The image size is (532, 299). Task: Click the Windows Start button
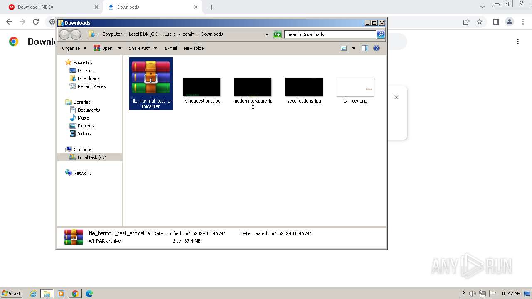[x=12, y=293]
